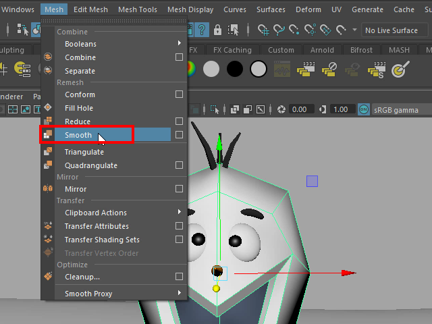Click the lock selection padlock icon
The height and width of the screenshot is (324, 432).
pyautogui.click(x=218, y=30)
